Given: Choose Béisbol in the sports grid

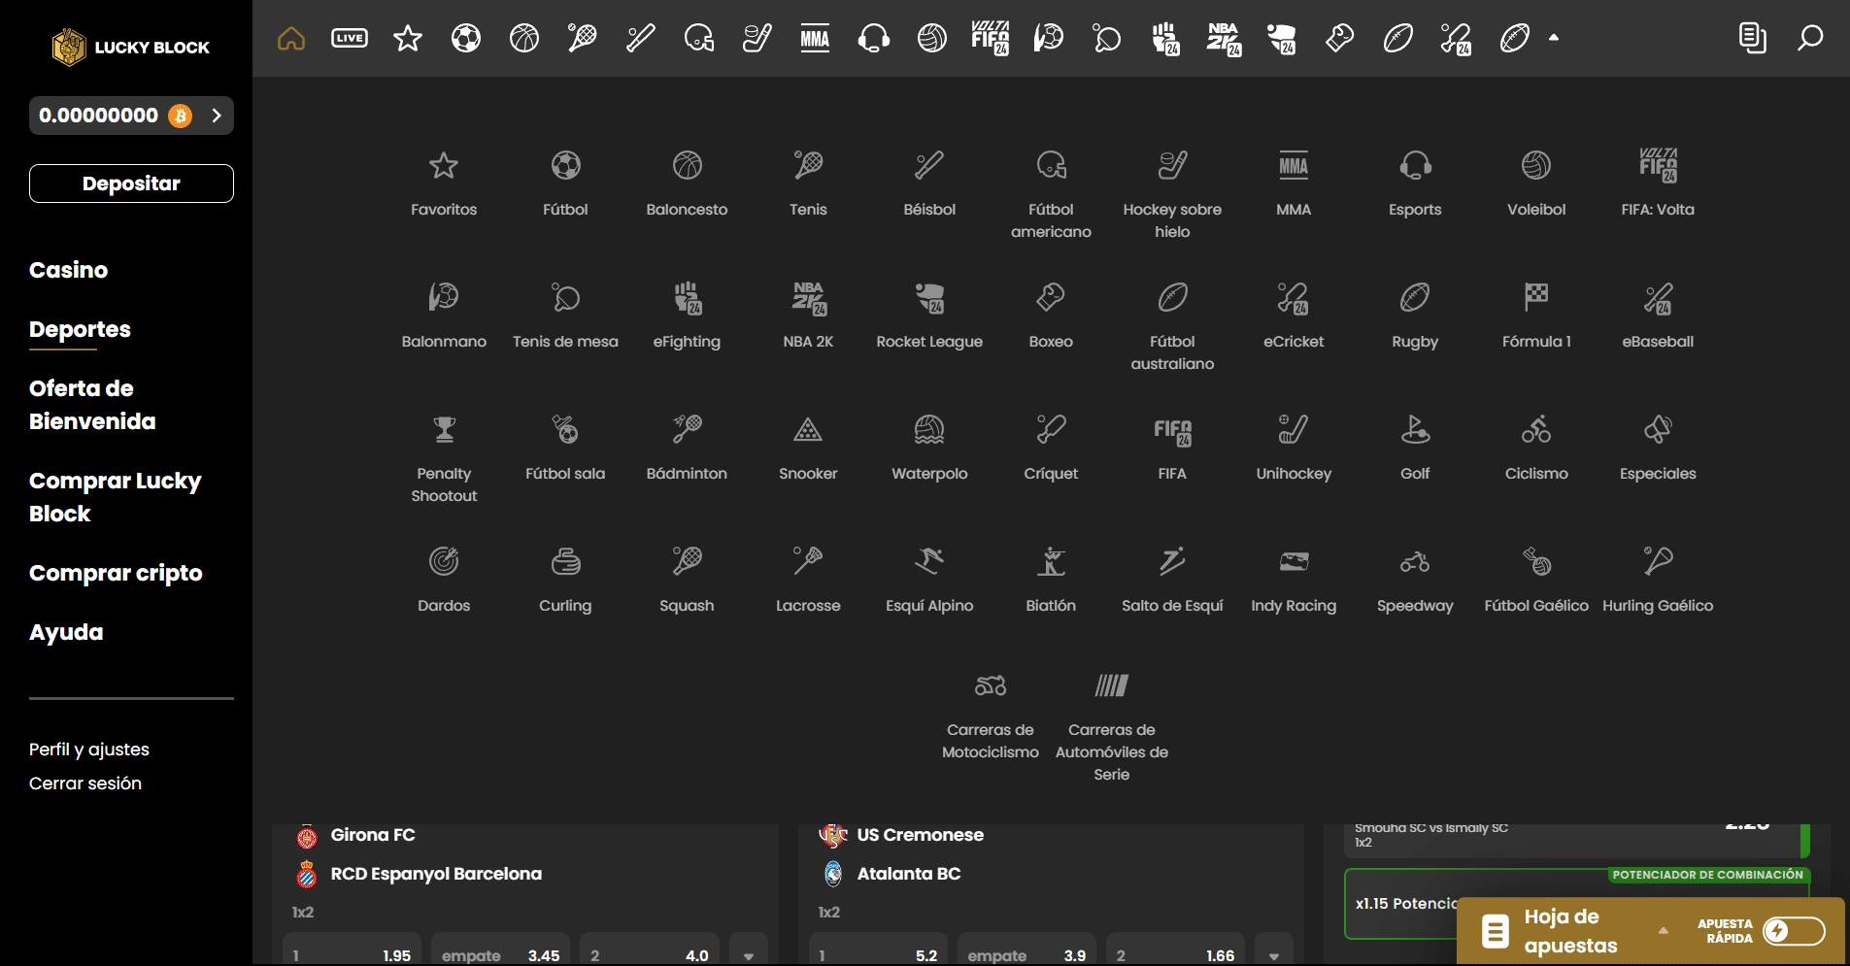Looking at the screenshot, I should pos(929,183).
